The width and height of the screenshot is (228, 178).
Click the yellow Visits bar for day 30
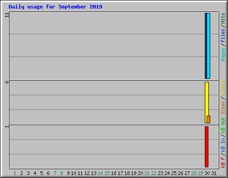coord(207,102)
